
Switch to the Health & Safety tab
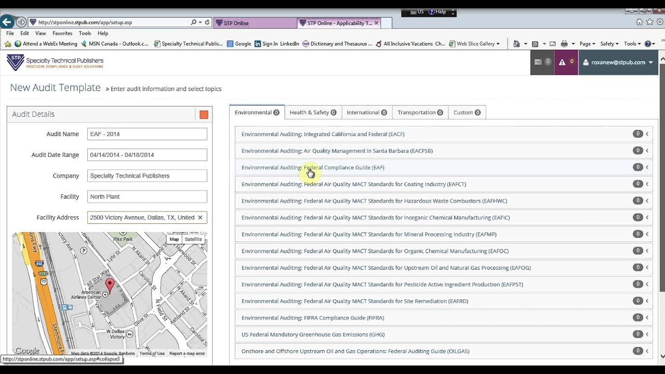tap(313, 112)
